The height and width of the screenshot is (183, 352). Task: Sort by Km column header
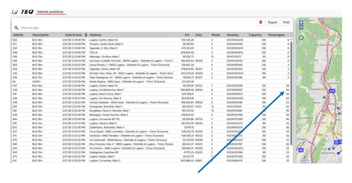187,35
